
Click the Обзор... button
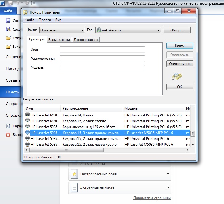click(177, 30)
